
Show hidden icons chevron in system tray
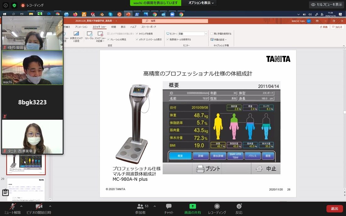click(299, 14)
